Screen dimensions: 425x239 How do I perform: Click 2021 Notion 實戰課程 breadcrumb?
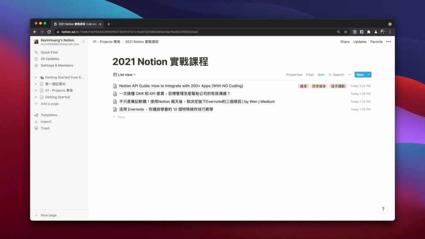(142, 42)
